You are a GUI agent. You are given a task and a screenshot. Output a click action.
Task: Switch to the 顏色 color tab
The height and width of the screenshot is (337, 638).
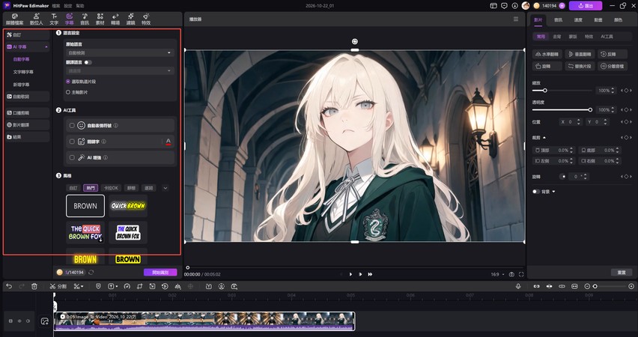(618, 20)
